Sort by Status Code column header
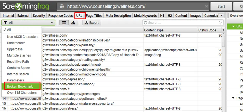 [210, 30]
